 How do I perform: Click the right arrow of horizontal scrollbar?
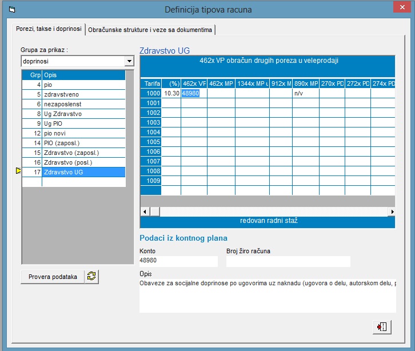coord(392,212)
